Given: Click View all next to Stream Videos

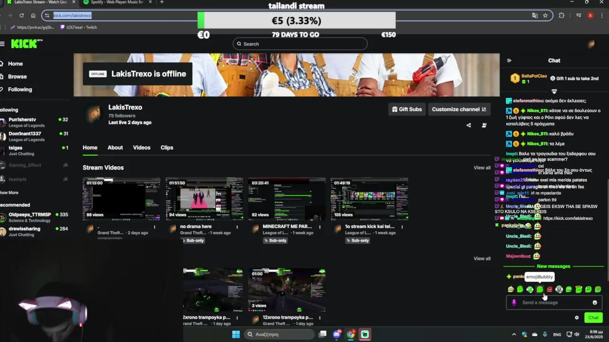Looking at the screenshot, I should 482,168.
